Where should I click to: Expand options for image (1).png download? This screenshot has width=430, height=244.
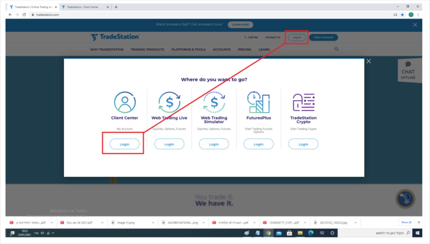coord(153,223)
